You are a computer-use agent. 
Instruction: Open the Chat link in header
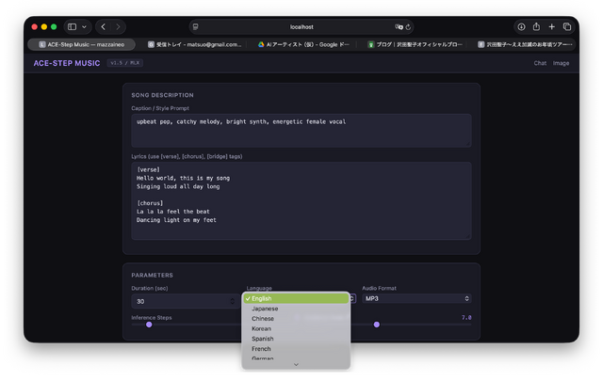pos(540,63)
